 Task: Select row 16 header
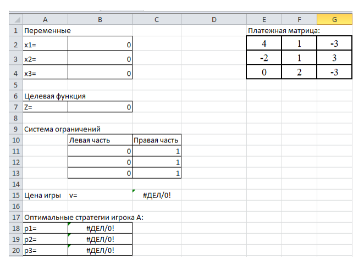click(x=16, y=206)
